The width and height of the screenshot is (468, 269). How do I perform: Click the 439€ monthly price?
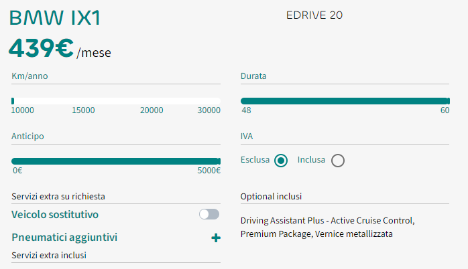coord(41,48)
